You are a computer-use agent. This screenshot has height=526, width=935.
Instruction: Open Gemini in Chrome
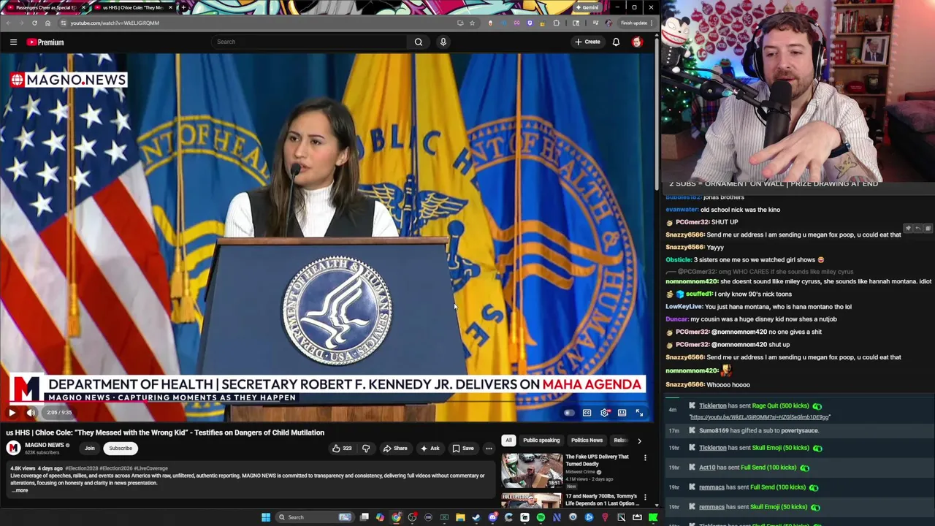pyautogui.click(x=587, y=7)
